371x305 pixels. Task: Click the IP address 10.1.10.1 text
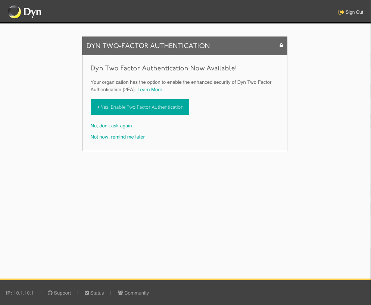[x=24, y=293]
